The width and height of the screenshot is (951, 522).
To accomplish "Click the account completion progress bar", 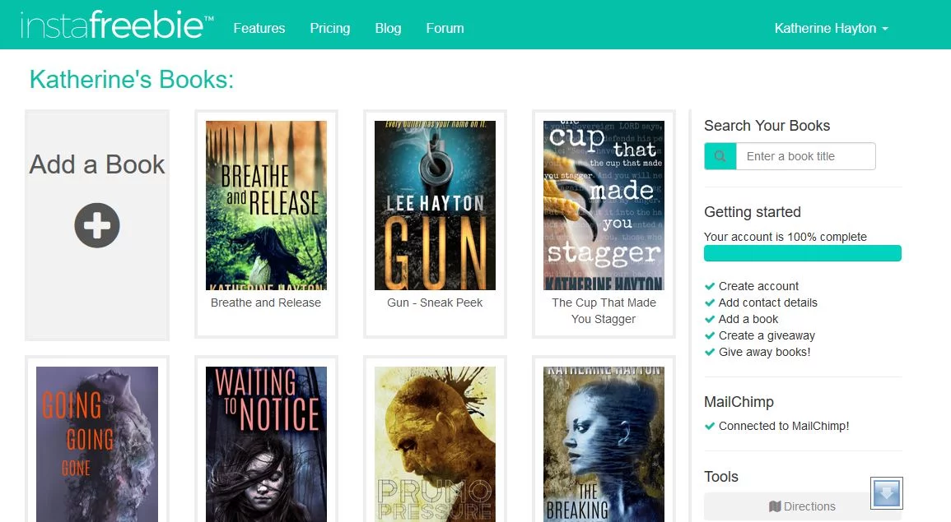I will (802, 253).
